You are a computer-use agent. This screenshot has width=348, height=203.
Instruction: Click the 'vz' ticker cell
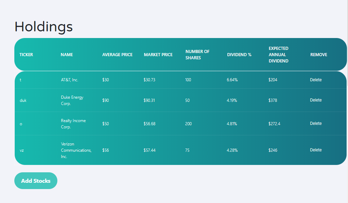[22, 150]
